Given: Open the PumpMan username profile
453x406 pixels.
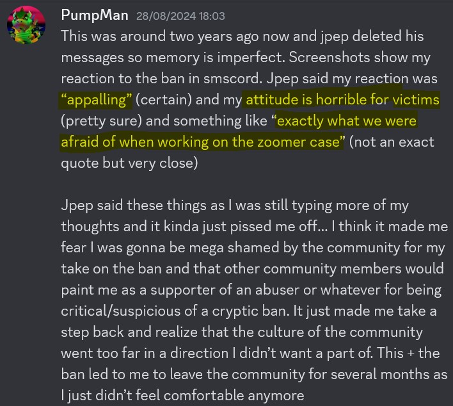Looking at the screenshot, I should [95, 15].
